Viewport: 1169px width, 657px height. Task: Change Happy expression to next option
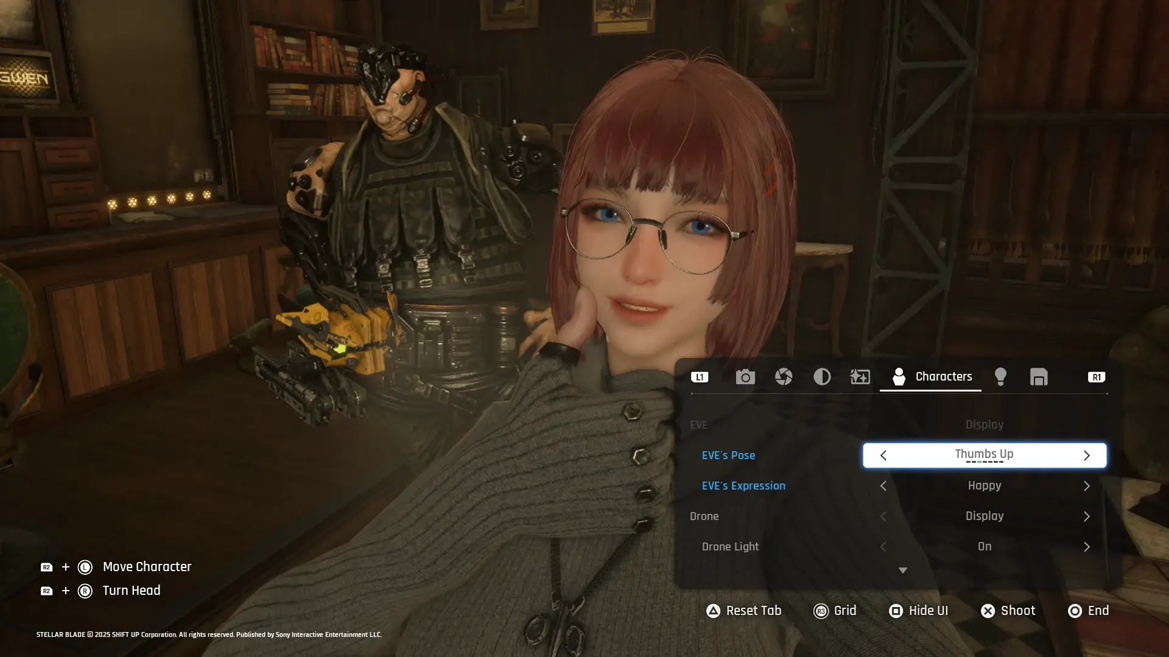[1087, 486]
